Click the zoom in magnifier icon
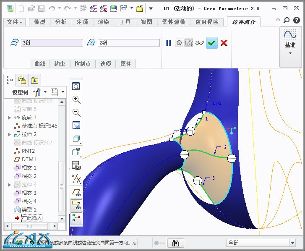 point(76,99)
